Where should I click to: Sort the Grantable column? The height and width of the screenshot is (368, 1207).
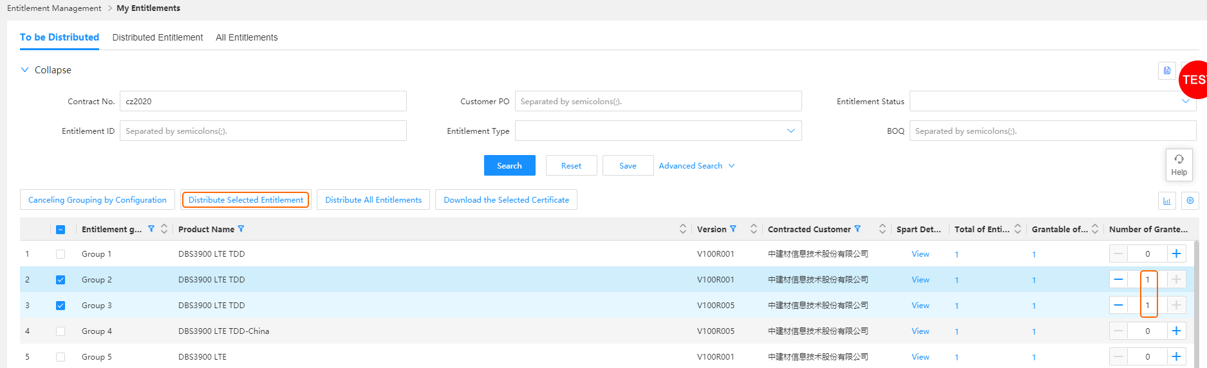point(1095,229)
